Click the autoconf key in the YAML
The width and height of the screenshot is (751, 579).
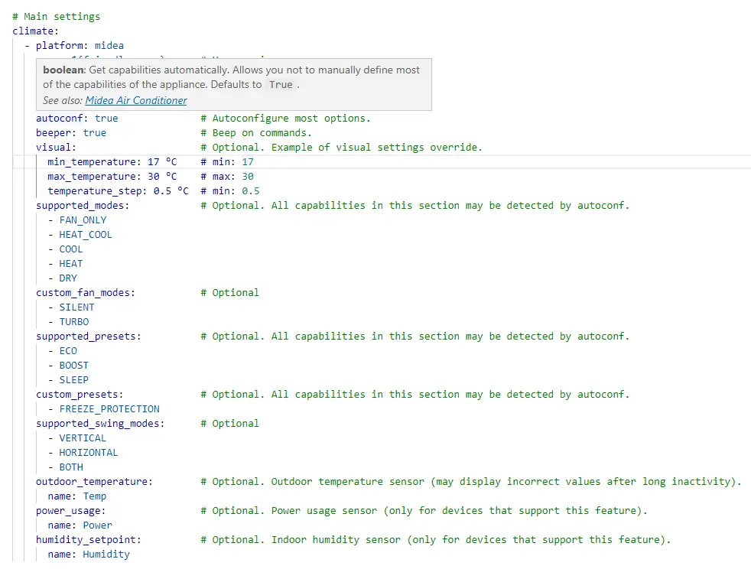pos(62,119)
